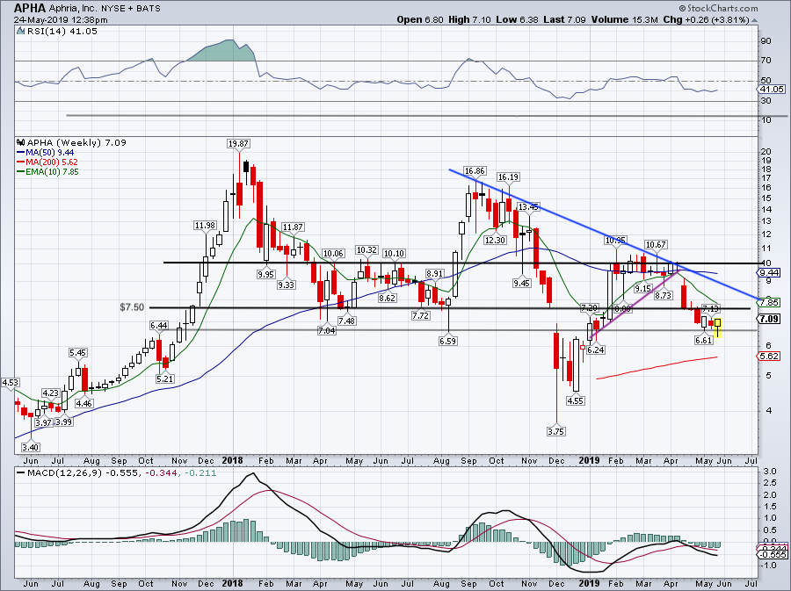Click the 9.45 low price label
Screen dimensions: 791x591
[x=521, y=283]
